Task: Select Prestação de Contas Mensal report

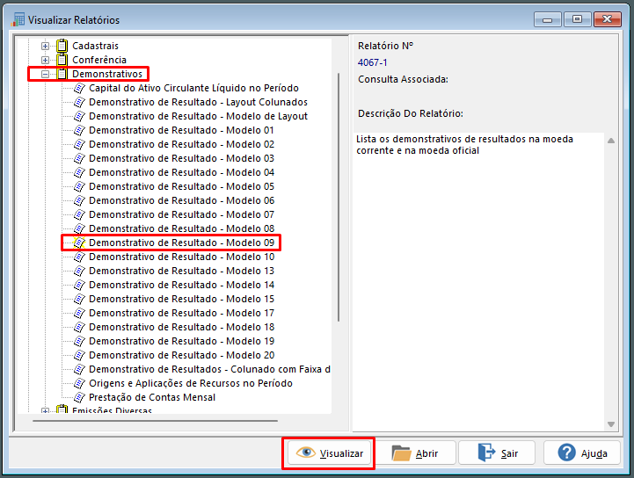Action: (152, 397)
